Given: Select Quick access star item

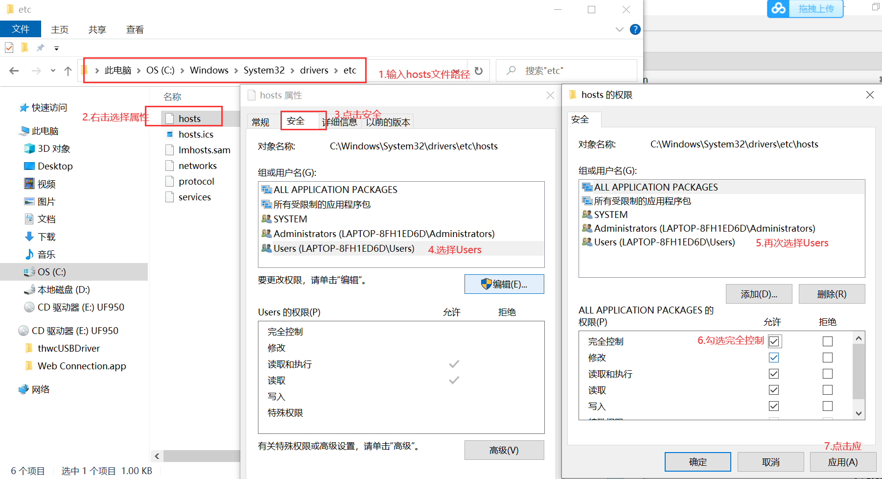Looking at the screenshot, I should (43, 108).
